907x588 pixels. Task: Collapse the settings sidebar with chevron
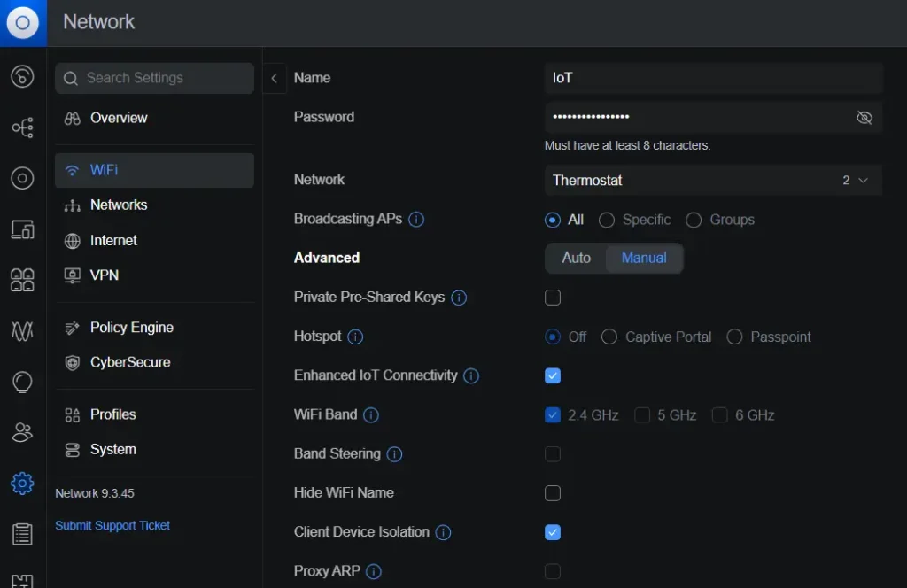coord(274,78)
